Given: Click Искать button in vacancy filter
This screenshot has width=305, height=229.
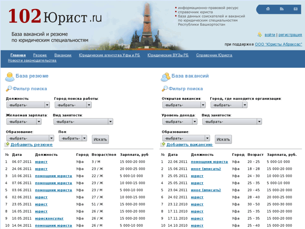Looking at the screenshot, I should tap(223, 140).
